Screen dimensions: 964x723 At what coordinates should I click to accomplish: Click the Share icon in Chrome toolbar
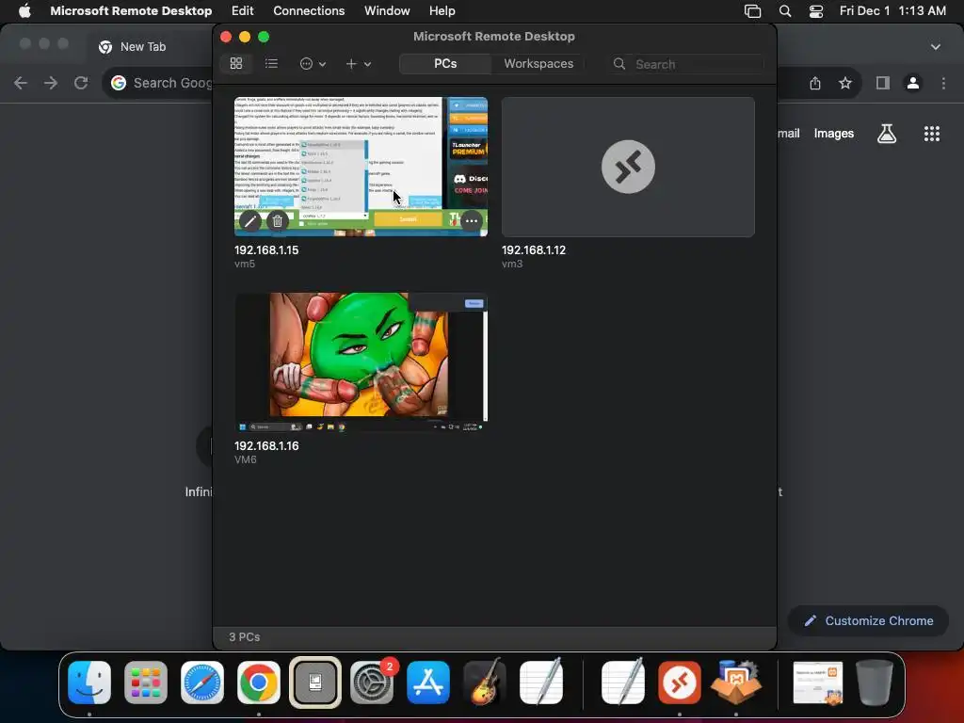point(815,83)
